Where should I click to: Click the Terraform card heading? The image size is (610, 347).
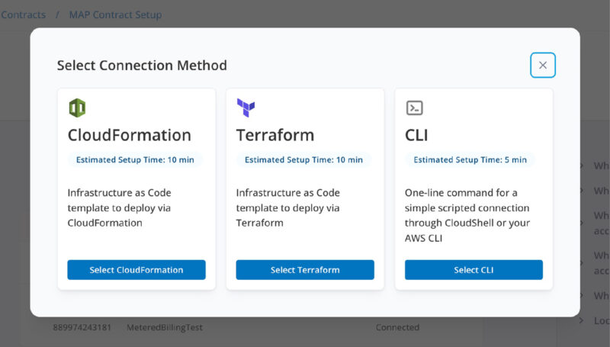coord(275,135)
